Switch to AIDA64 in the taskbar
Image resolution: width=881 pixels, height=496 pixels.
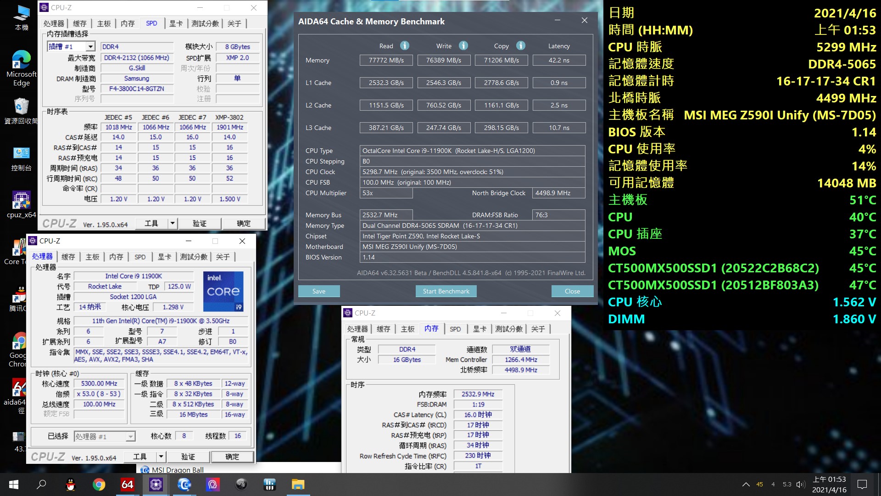click(127, 485)
